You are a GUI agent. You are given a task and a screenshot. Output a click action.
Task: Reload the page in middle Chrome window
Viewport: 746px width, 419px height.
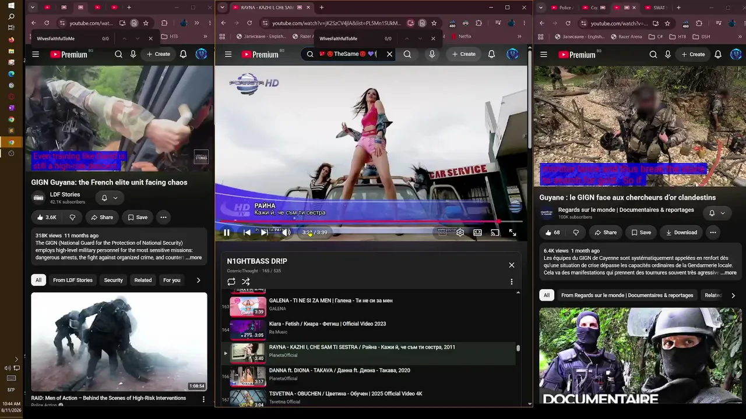(249, 23)
